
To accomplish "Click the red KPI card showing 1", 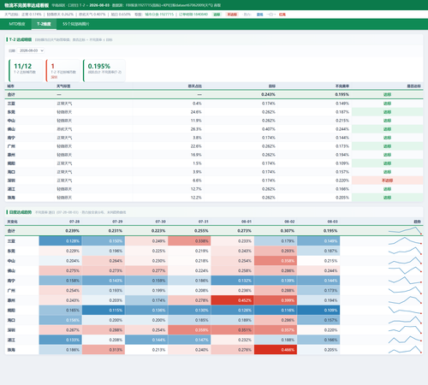I will pos(63,70).
